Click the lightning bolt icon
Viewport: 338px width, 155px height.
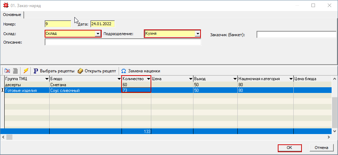click(x=26, y=71)
